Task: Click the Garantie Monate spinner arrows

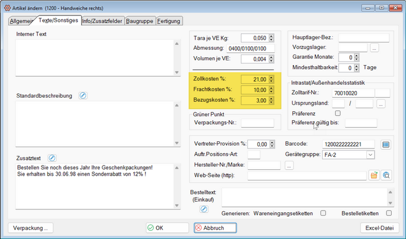Action: click(357, 57)
